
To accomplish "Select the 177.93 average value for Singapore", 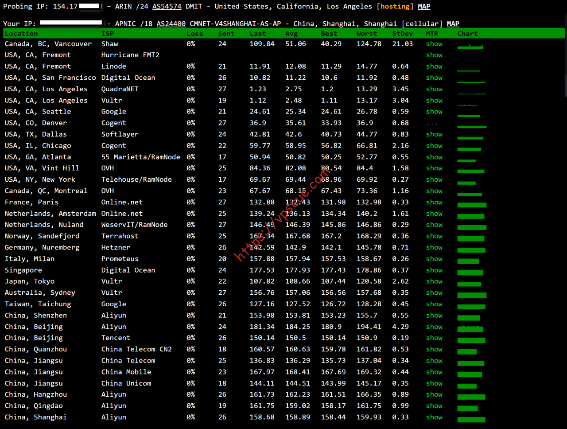I will [298, 270].
